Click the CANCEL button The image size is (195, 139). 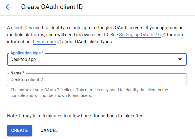click(x=49, y=130)
